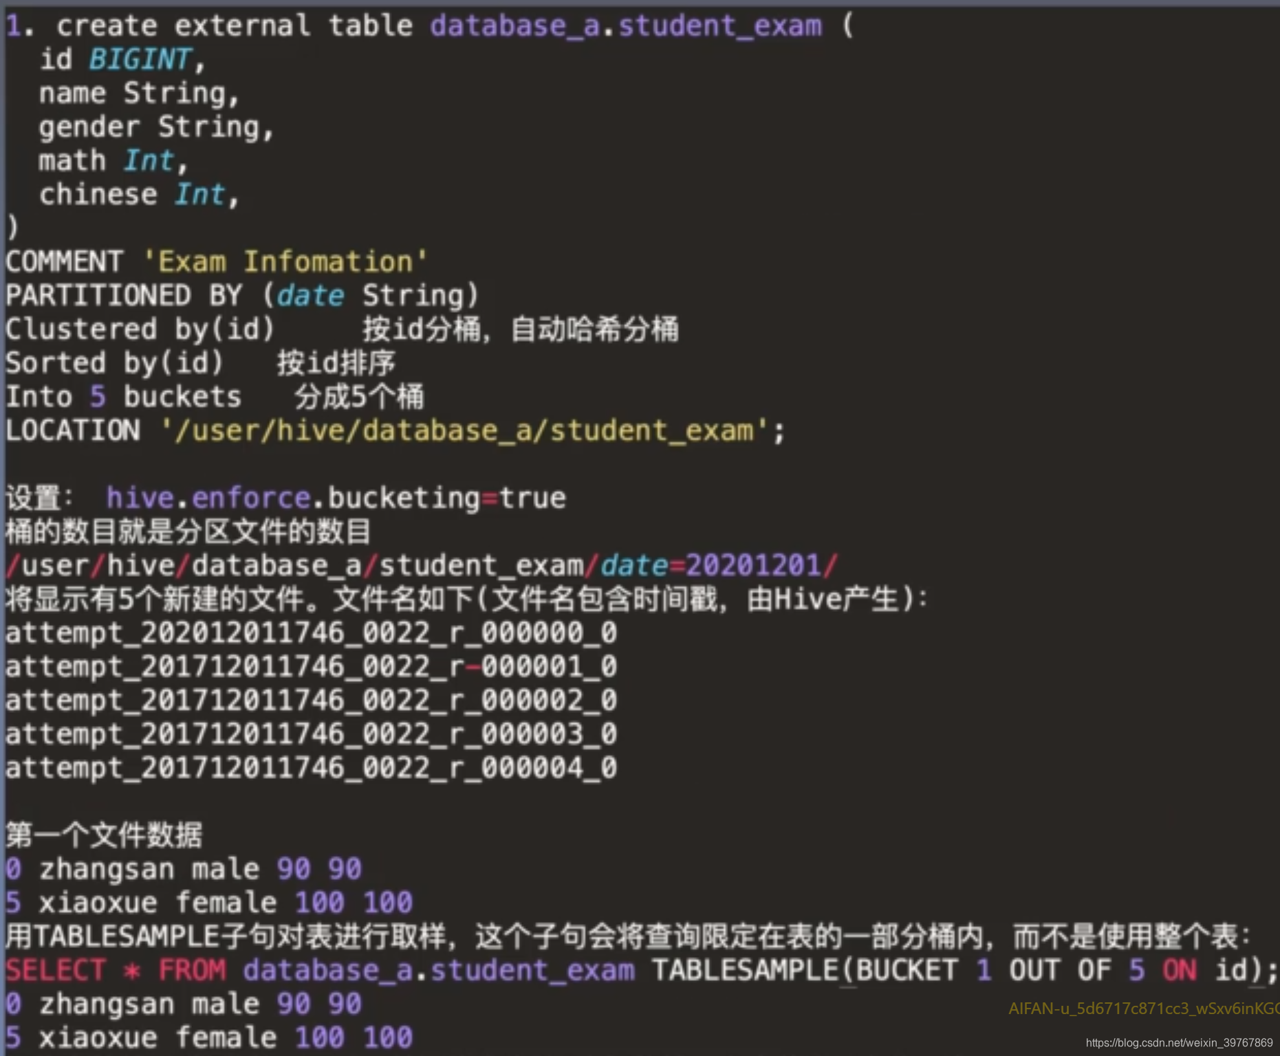Click file name 'attempt_201712011746_0022_r-000001_0'

pos(311,666)
